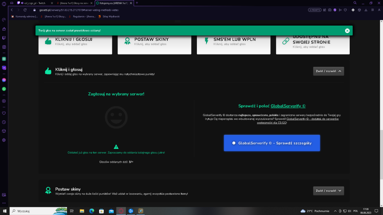Image resolution: width=383 pixels, height=215 pixels.
Task: Open the Windows notification center
Action: 376,211
